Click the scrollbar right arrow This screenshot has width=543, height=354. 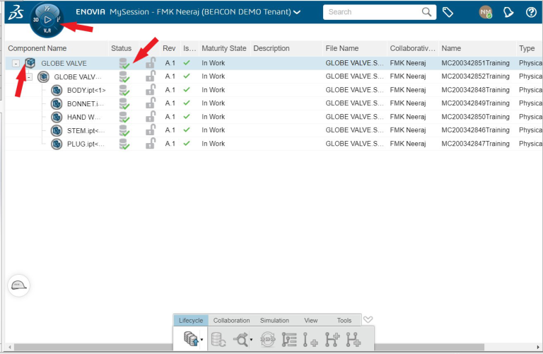click(x=538, y=347)
